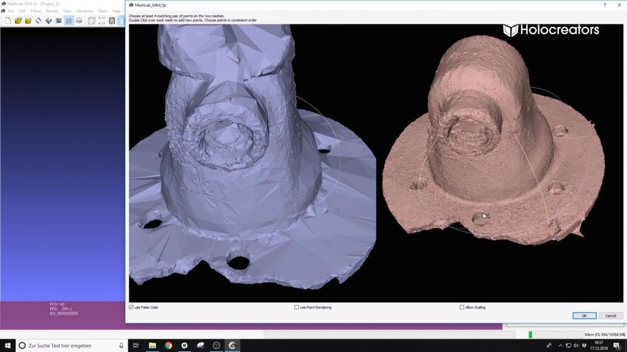Click the Import Mesh folder icon
627x352 pixels.
point(28,20)
